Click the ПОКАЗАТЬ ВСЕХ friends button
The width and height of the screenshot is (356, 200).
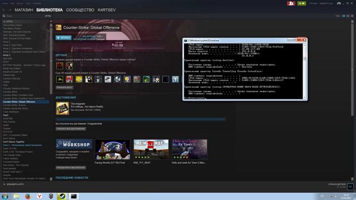pyautogui.click(x=65, y=87)
